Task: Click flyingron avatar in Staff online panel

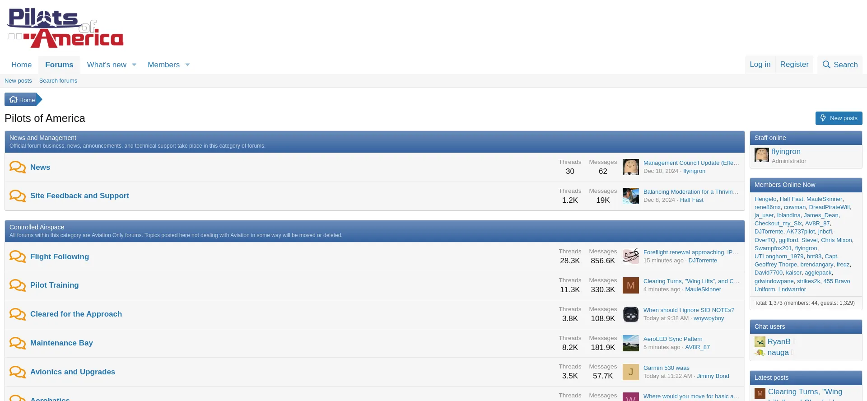Action: click(x=762, y=155)
